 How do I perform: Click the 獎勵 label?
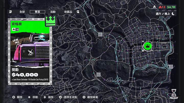15,70
